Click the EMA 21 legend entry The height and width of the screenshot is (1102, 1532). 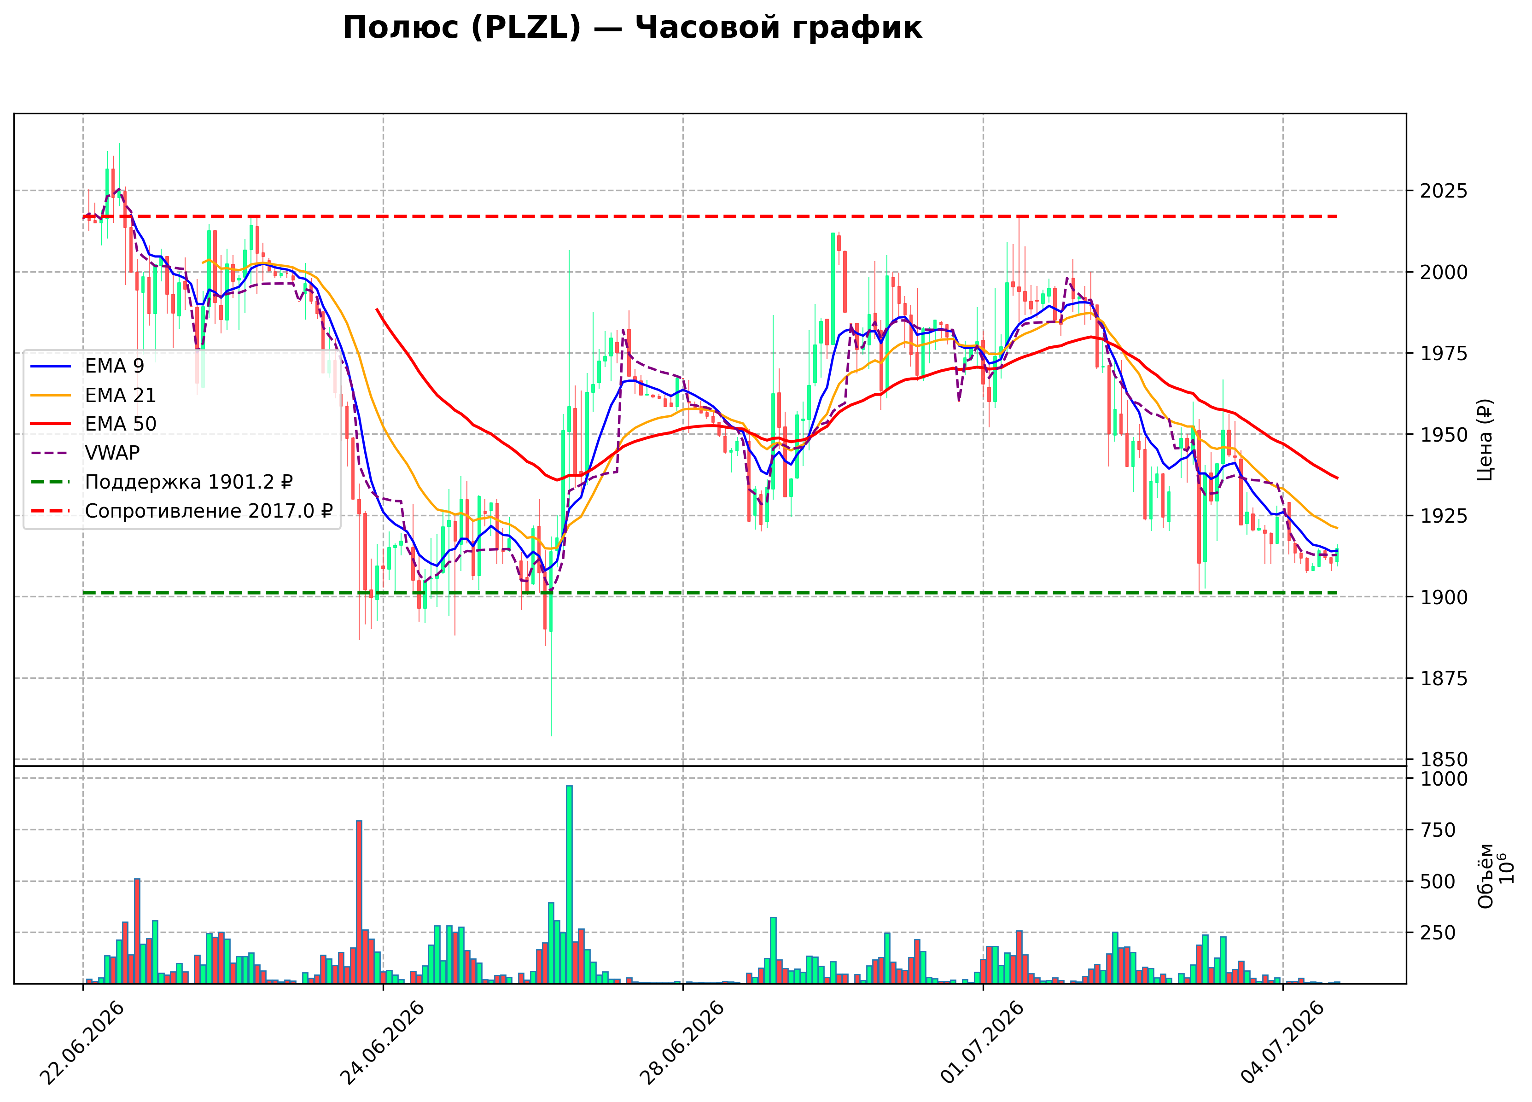(93, 395)
